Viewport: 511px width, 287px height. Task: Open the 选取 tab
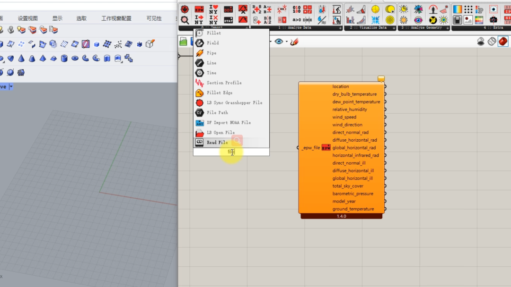coord(81,18)
